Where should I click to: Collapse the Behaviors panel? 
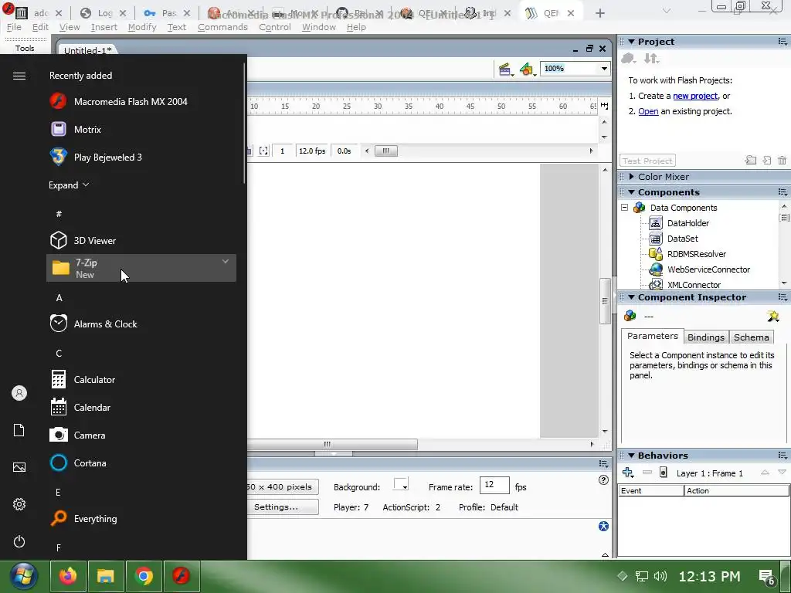tap(631, 456)
